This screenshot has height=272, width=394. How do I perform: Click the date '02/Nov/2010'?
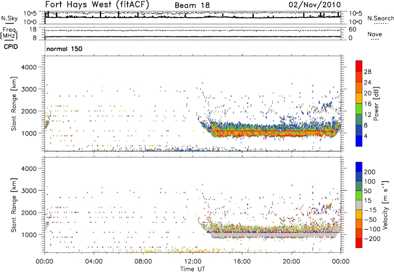(x=315, y=5)
